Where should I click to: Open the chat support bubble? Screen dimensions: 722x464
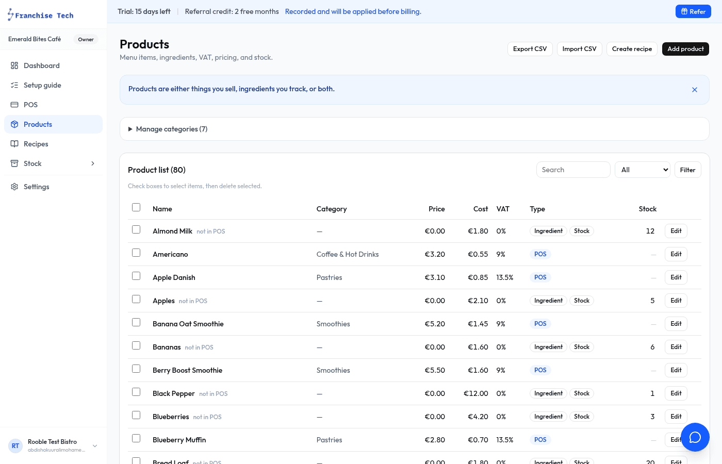[695, 437]
